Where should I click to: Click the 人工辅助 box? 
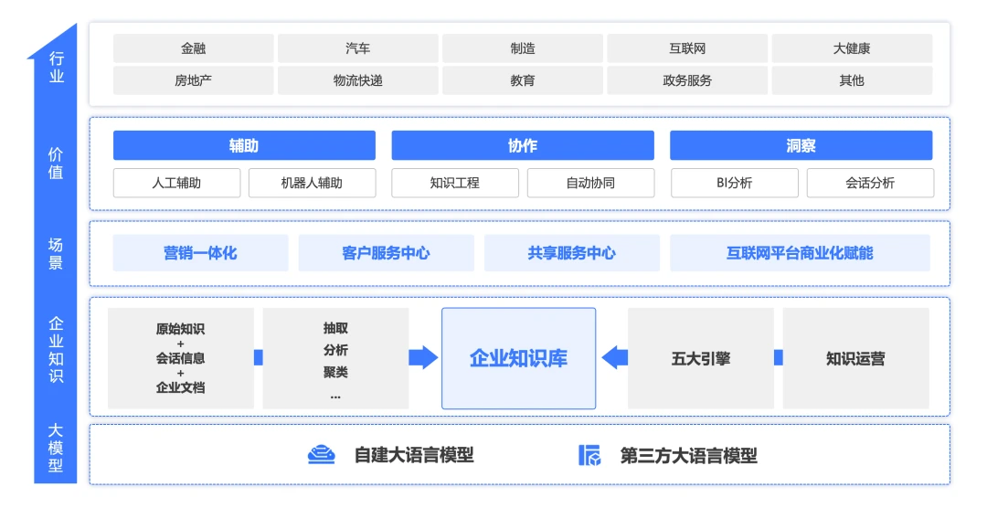point(177,183)
